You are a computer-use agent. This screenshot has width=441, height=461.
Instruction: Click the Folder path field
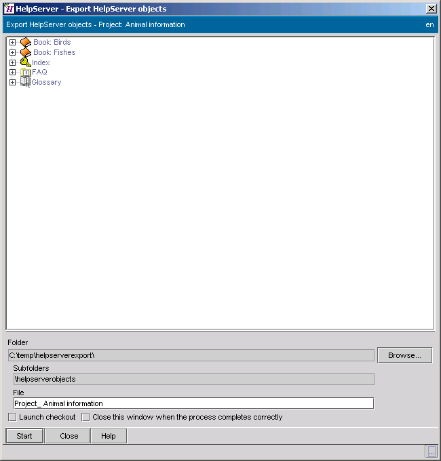(191, 355)
